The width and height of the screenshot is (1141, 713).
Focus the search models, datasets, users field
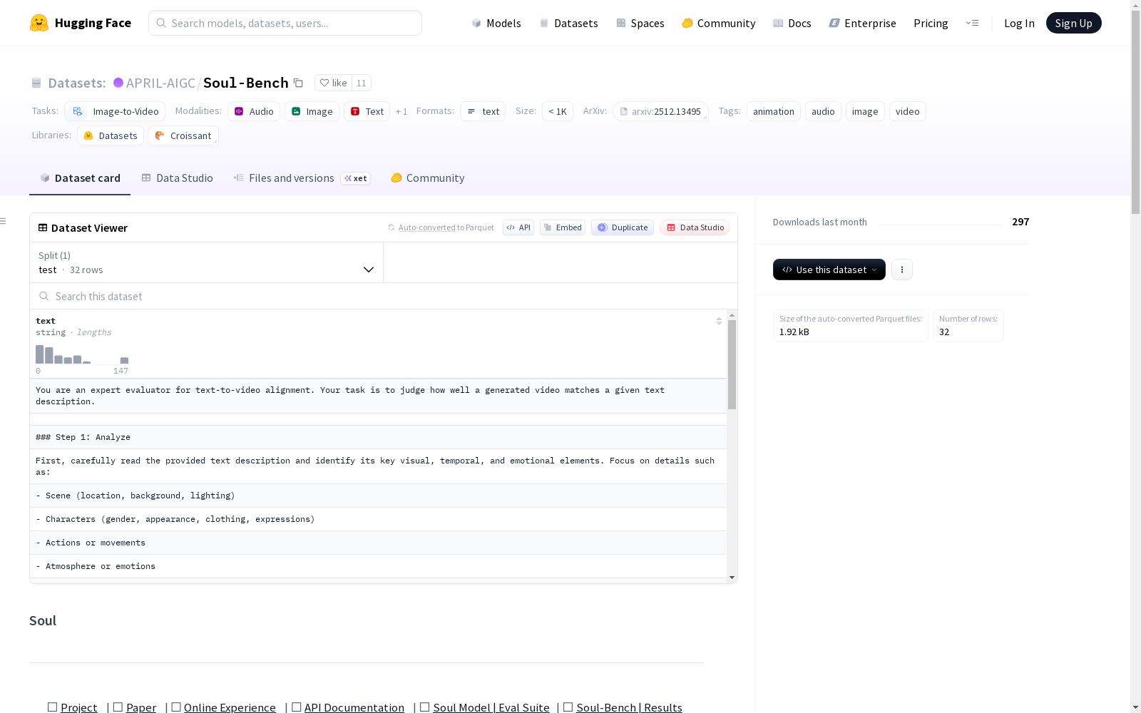[x=285, y=23]
